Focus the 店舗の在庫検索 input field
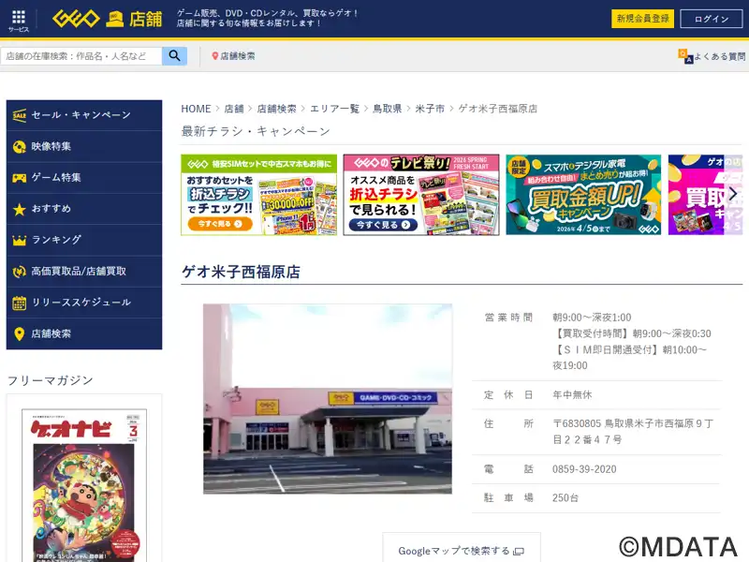The image size is (749, 562). click(81, 56)
